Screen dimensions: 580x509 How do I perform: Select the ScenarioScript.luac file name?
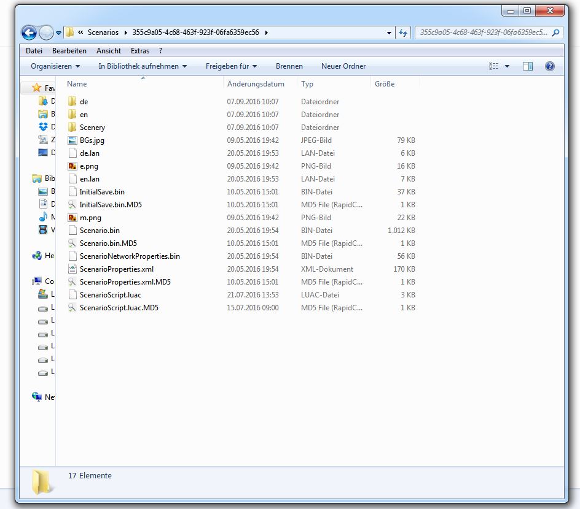[110, 295]
